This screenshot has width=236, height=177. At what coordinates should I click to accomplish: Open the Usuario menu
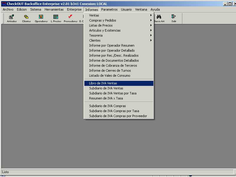pos(126,9)
